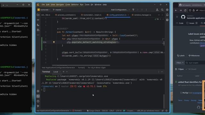Open Refactor menu
The height and width of the screenshot is (115, 205).
click(x=75, y=4)
